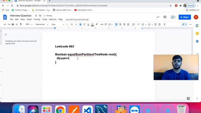Click the Explore button at bottom right
The image size is (201, 113).
188,99
